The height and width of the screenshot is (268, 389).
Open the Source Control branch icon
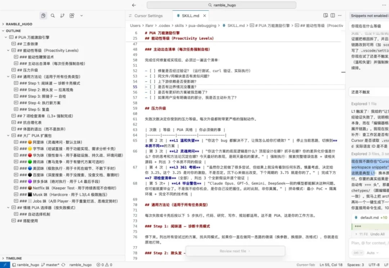[x=63, y=16]
